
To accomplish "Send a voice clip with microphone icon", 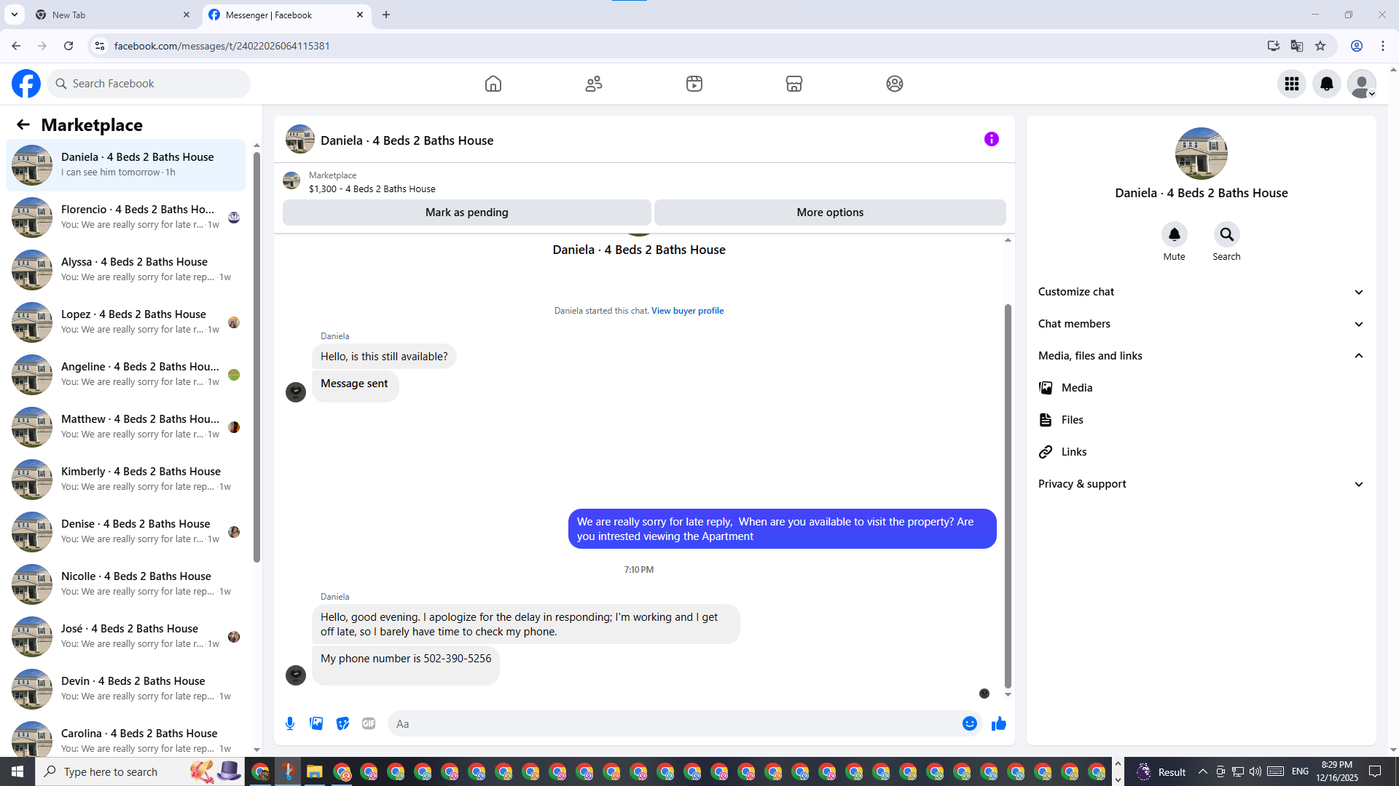I will 290,723.
